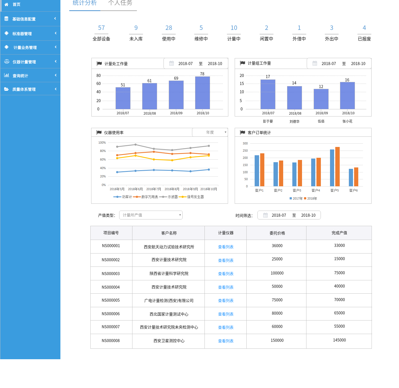Viewport: 399px width, 388px height.
Task: Toggle the 功率计 series in chart legend
Action: pyautogui.click(x=122, y=197)
